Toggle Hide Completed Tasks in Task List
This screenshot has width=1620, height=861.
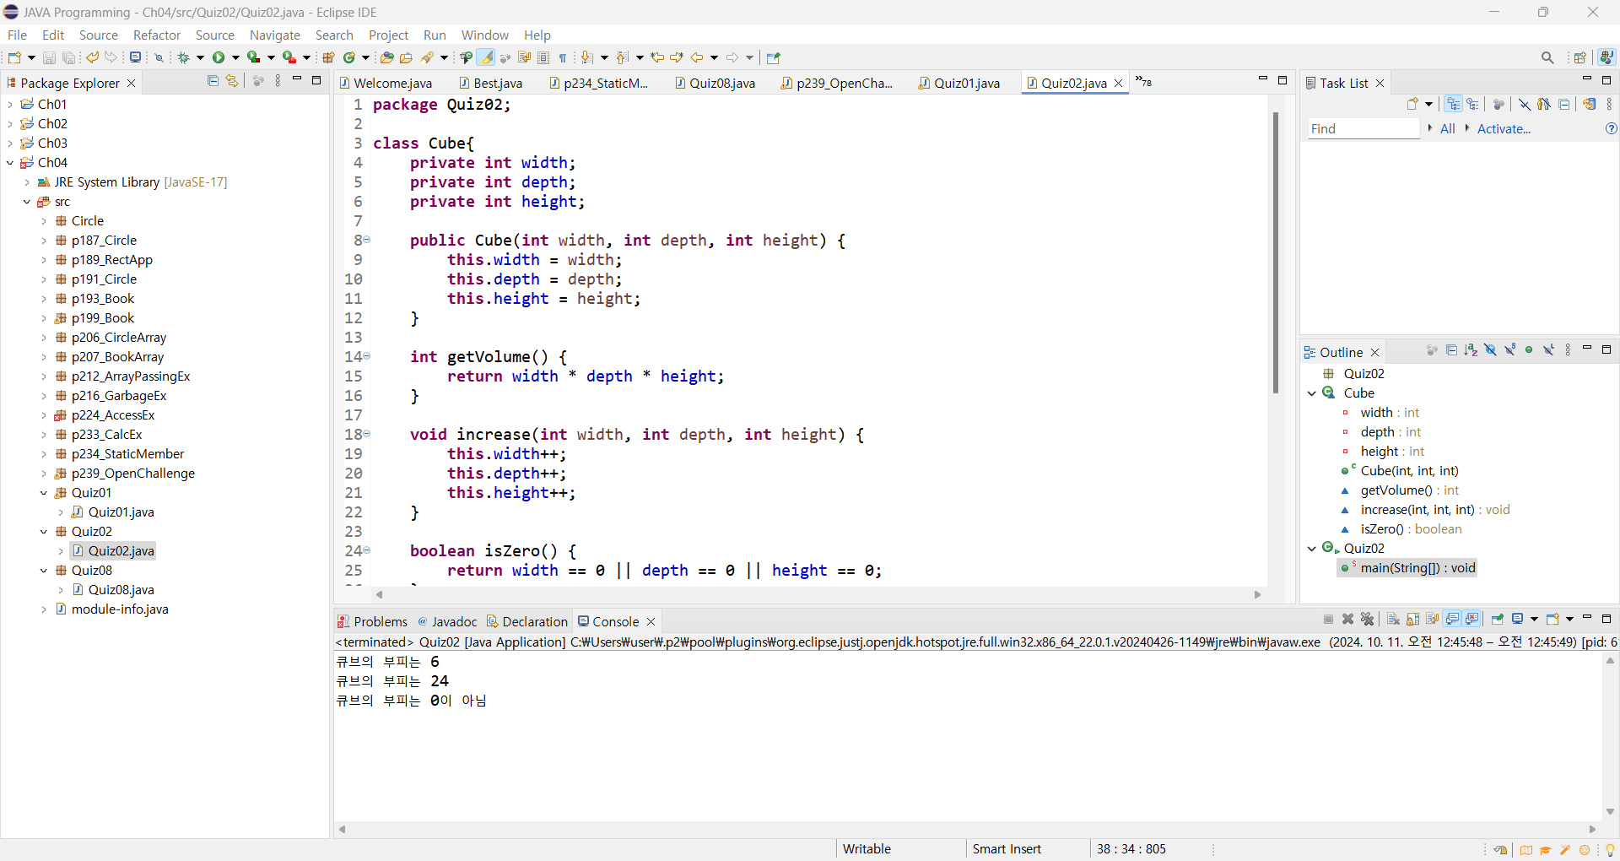point(1525,104)
